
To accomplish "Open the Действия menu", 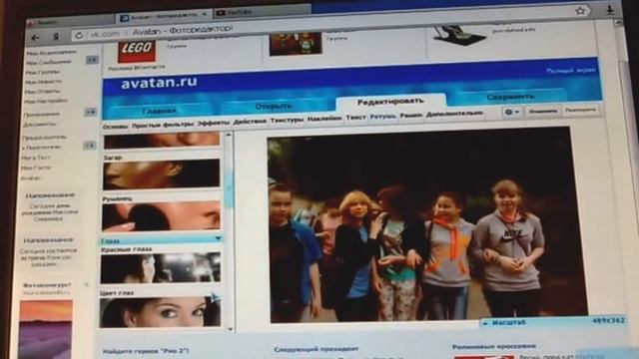I will (x=250, y=122).
